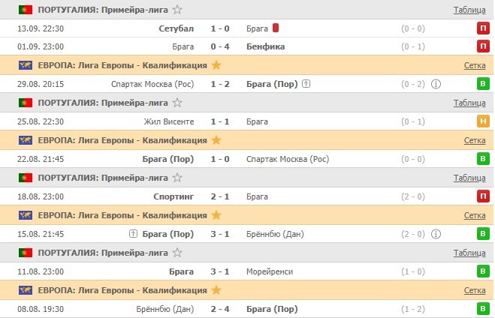Image resolution: width=495 pixels, height=318 pixels.
Task: Open info icon in Спартак Москва 1-2 row
Action: point(436,84)
